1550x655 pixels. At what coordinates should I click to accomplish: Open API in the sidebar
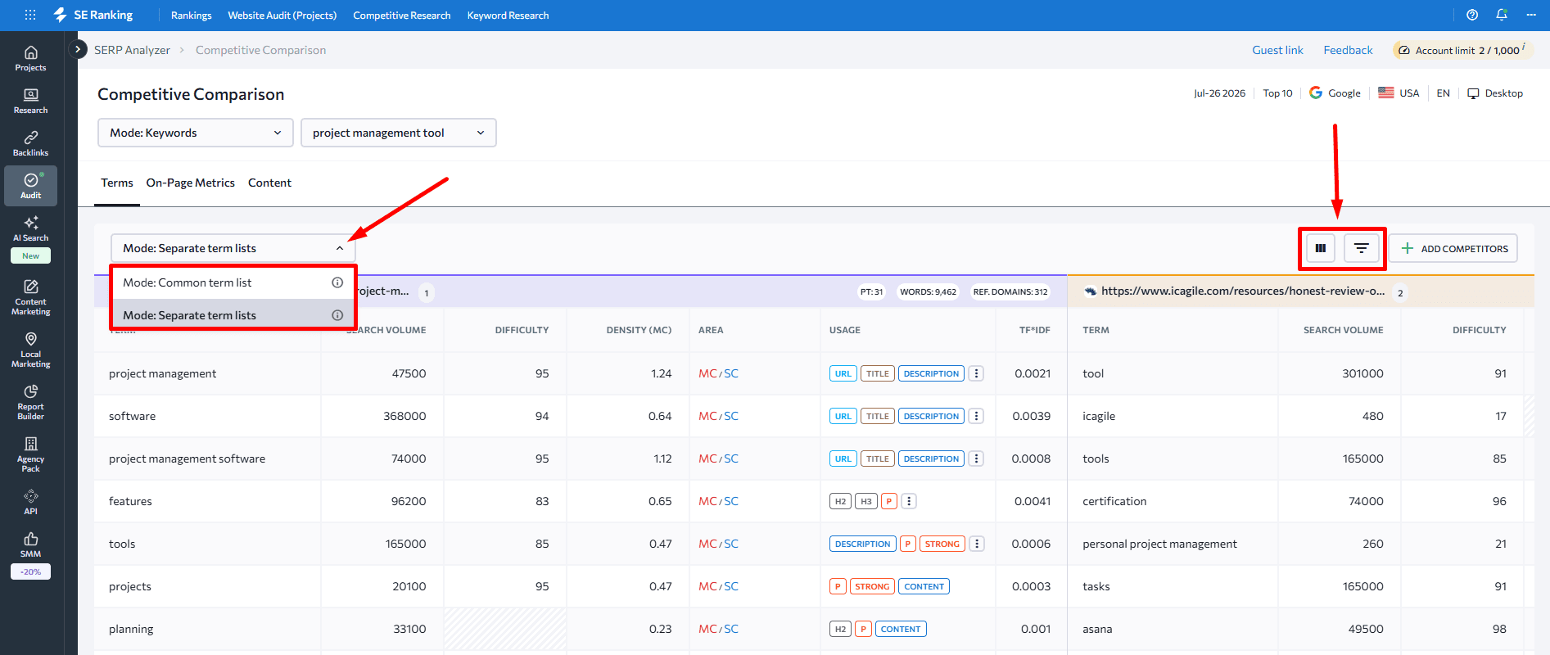[x=30, y=503]
